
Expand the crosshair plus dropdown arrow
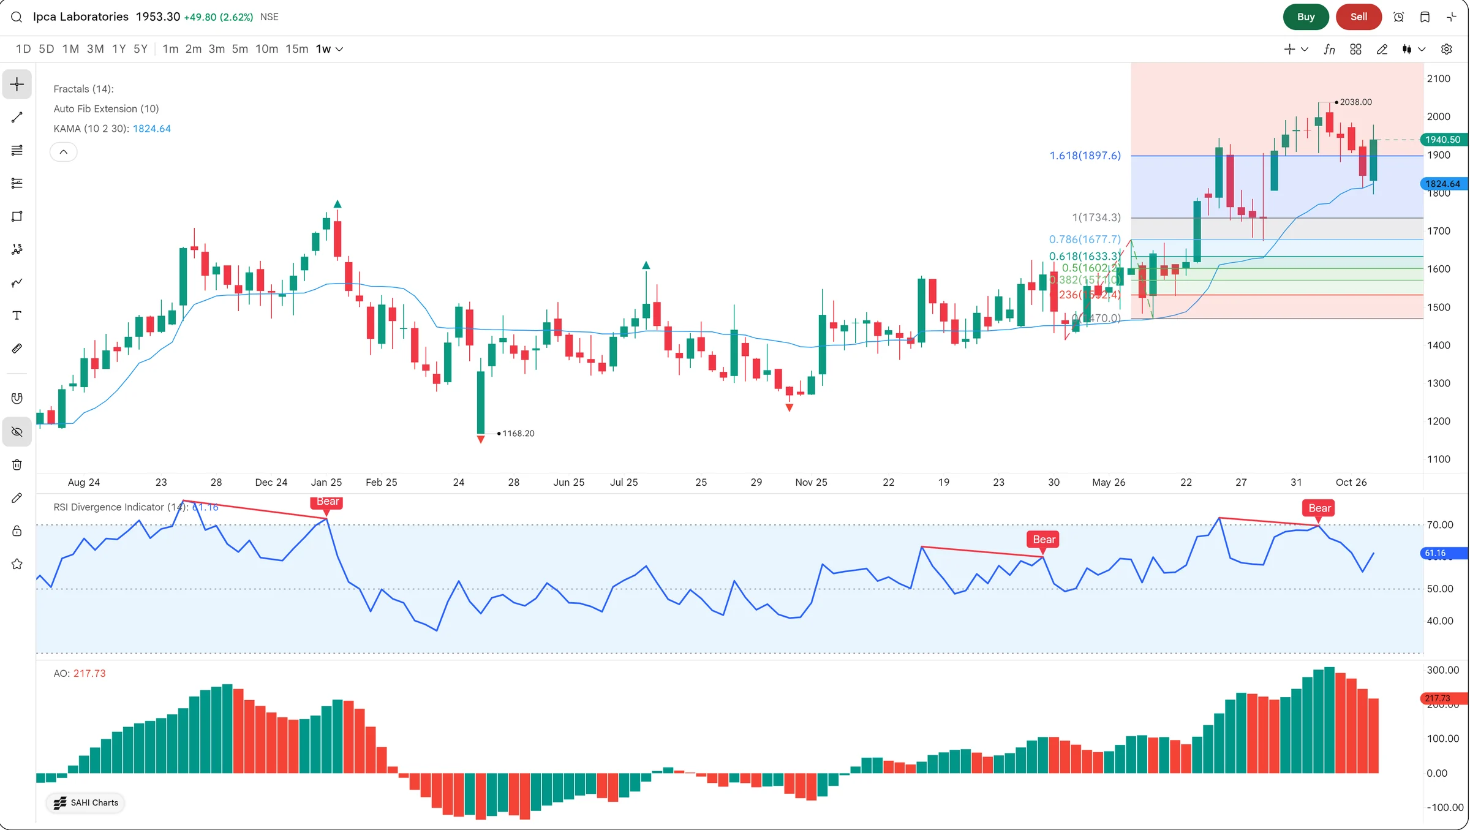(x=1305, y=49)
